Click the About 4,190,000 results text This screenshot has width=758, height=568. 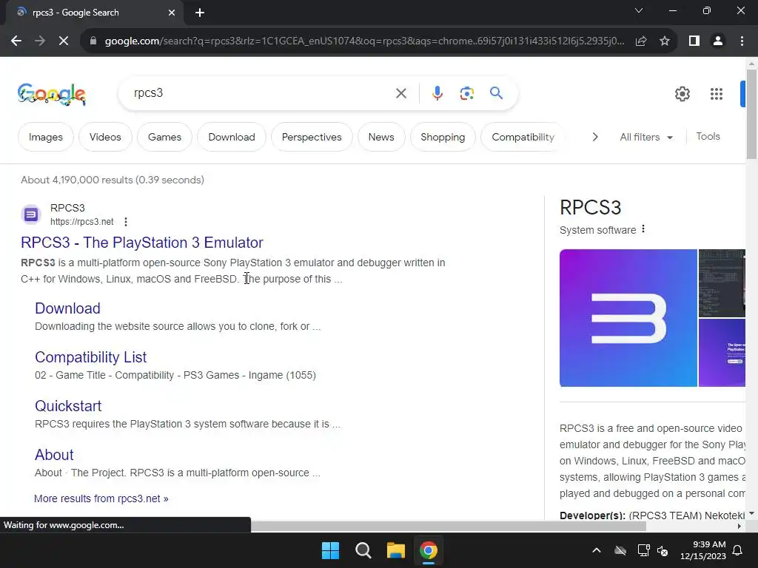[x=113, y=180]
